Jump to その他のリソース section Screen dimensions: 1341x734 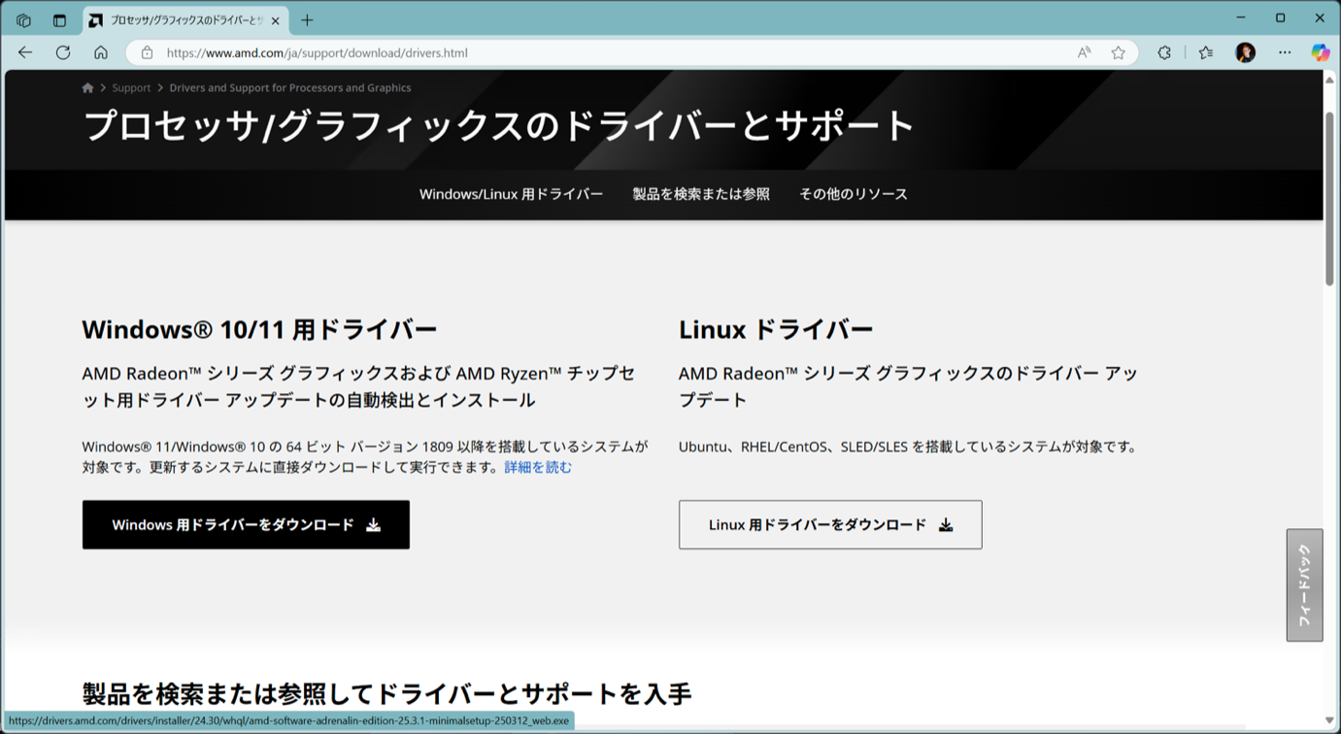click(x=854, y=194)
